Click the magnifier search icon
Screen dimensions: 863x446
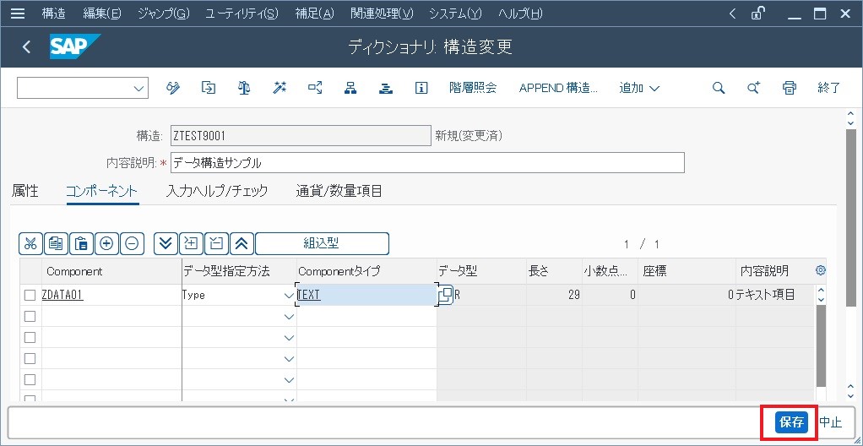click(x=719, y=88)
